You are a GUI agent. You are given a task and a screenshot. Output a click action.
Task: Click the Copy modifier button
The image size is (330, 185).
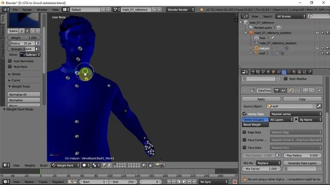302,99
